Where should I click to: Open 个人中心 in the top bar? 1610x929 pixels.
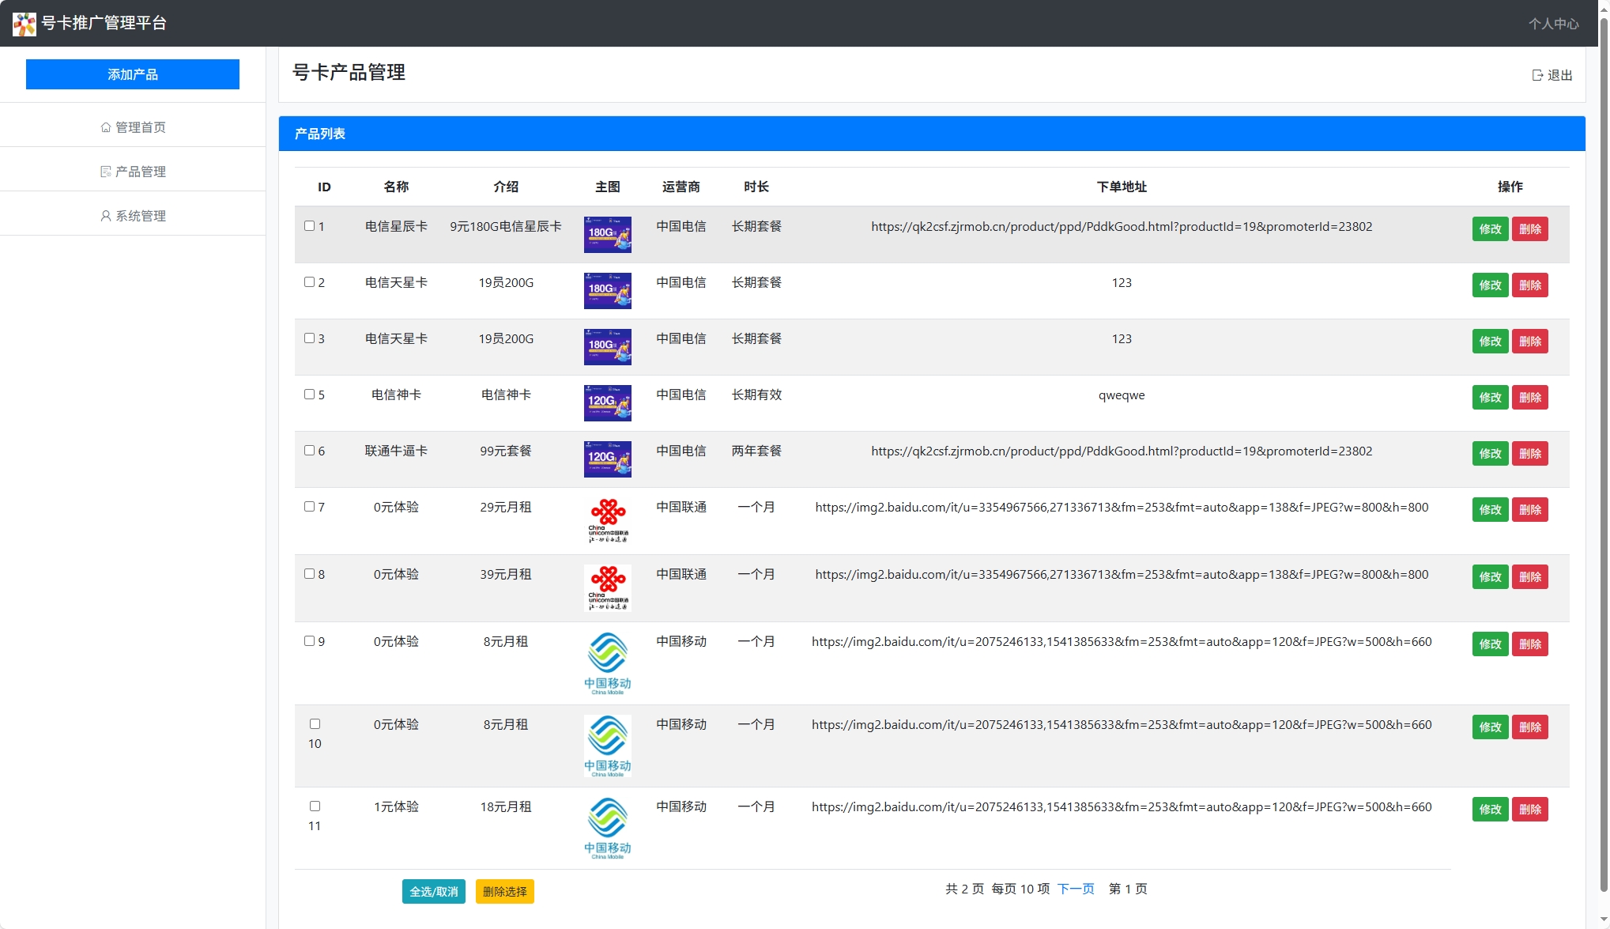[x=1553, y=24]
